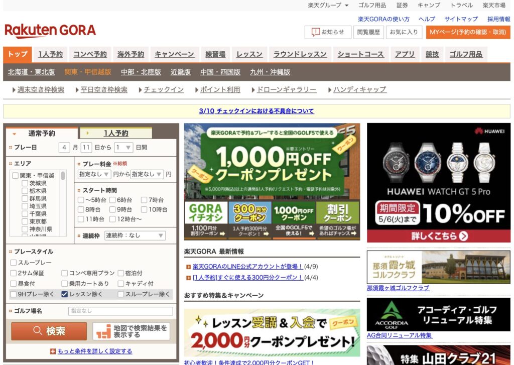
Task: Check the 東京都 area checkbox
Action: [25, 221]
